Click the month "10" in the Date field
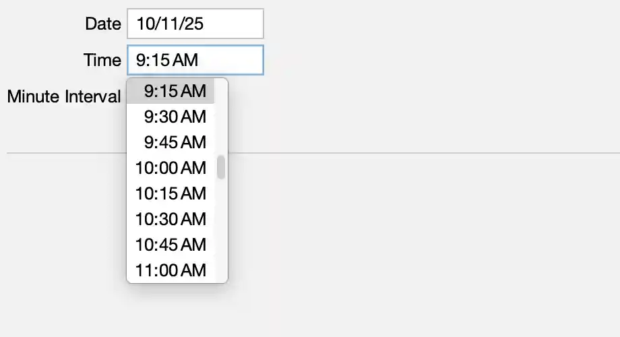Image resolution: width=620 pixels, height=337 pixels. 145,24
